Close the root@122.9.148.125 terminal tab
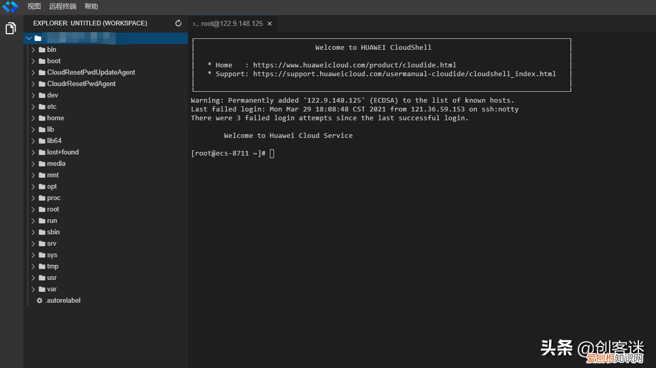The image size is (656, 368). [x=269, y=24]
